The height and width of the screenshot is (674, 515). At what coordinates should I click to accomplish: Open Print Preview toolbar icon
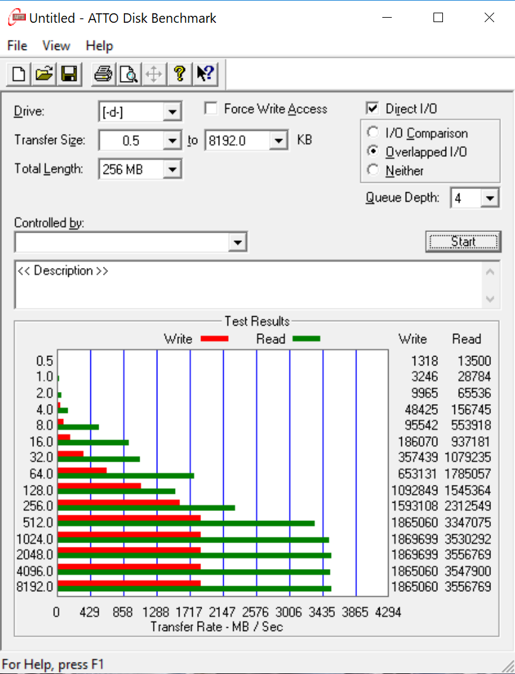click(x=128, y=74)
